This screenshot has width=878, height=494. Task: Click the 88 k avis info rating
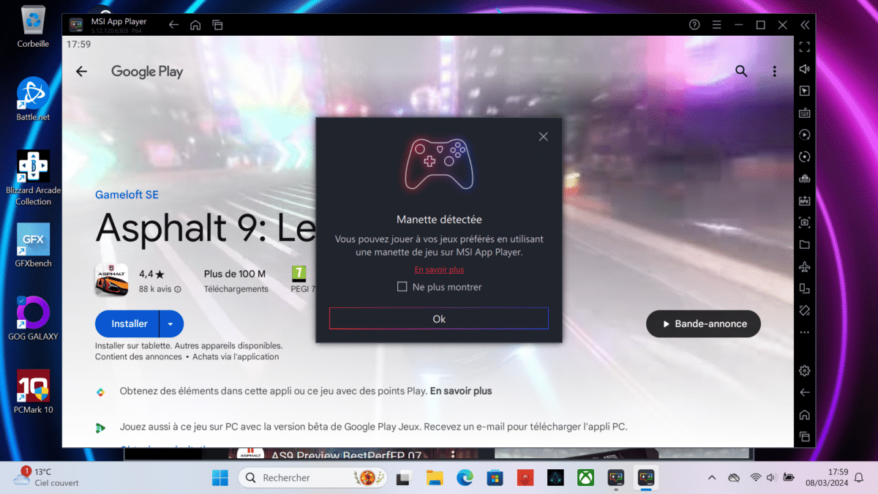coord(160,289)
